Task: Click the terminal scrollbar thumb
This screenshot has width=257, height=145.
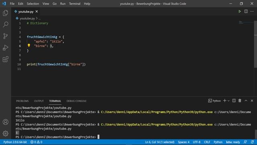Action: (x=256, y=134)
